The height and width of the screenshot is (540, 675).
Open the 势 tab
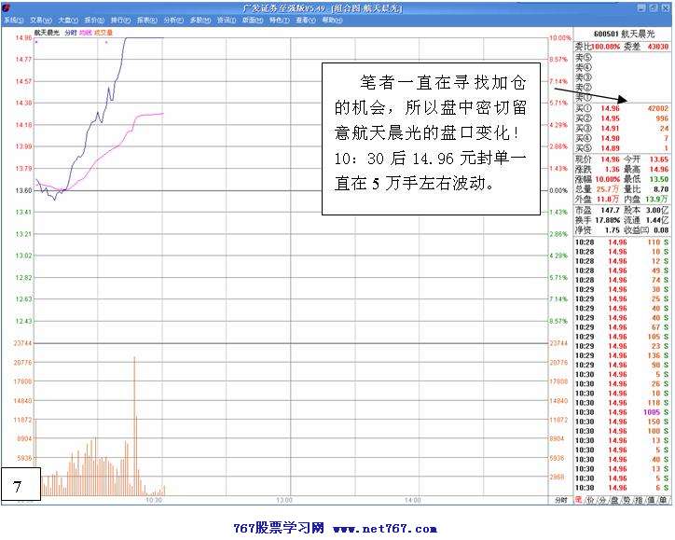(627, 501)
